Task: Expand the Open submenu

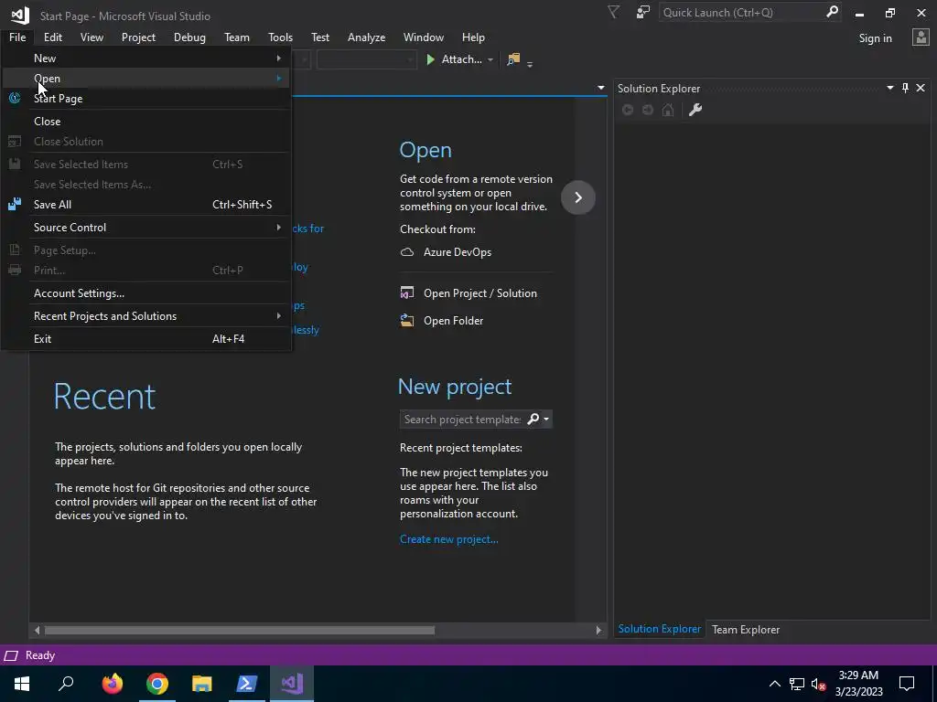Action: (278, 79)
